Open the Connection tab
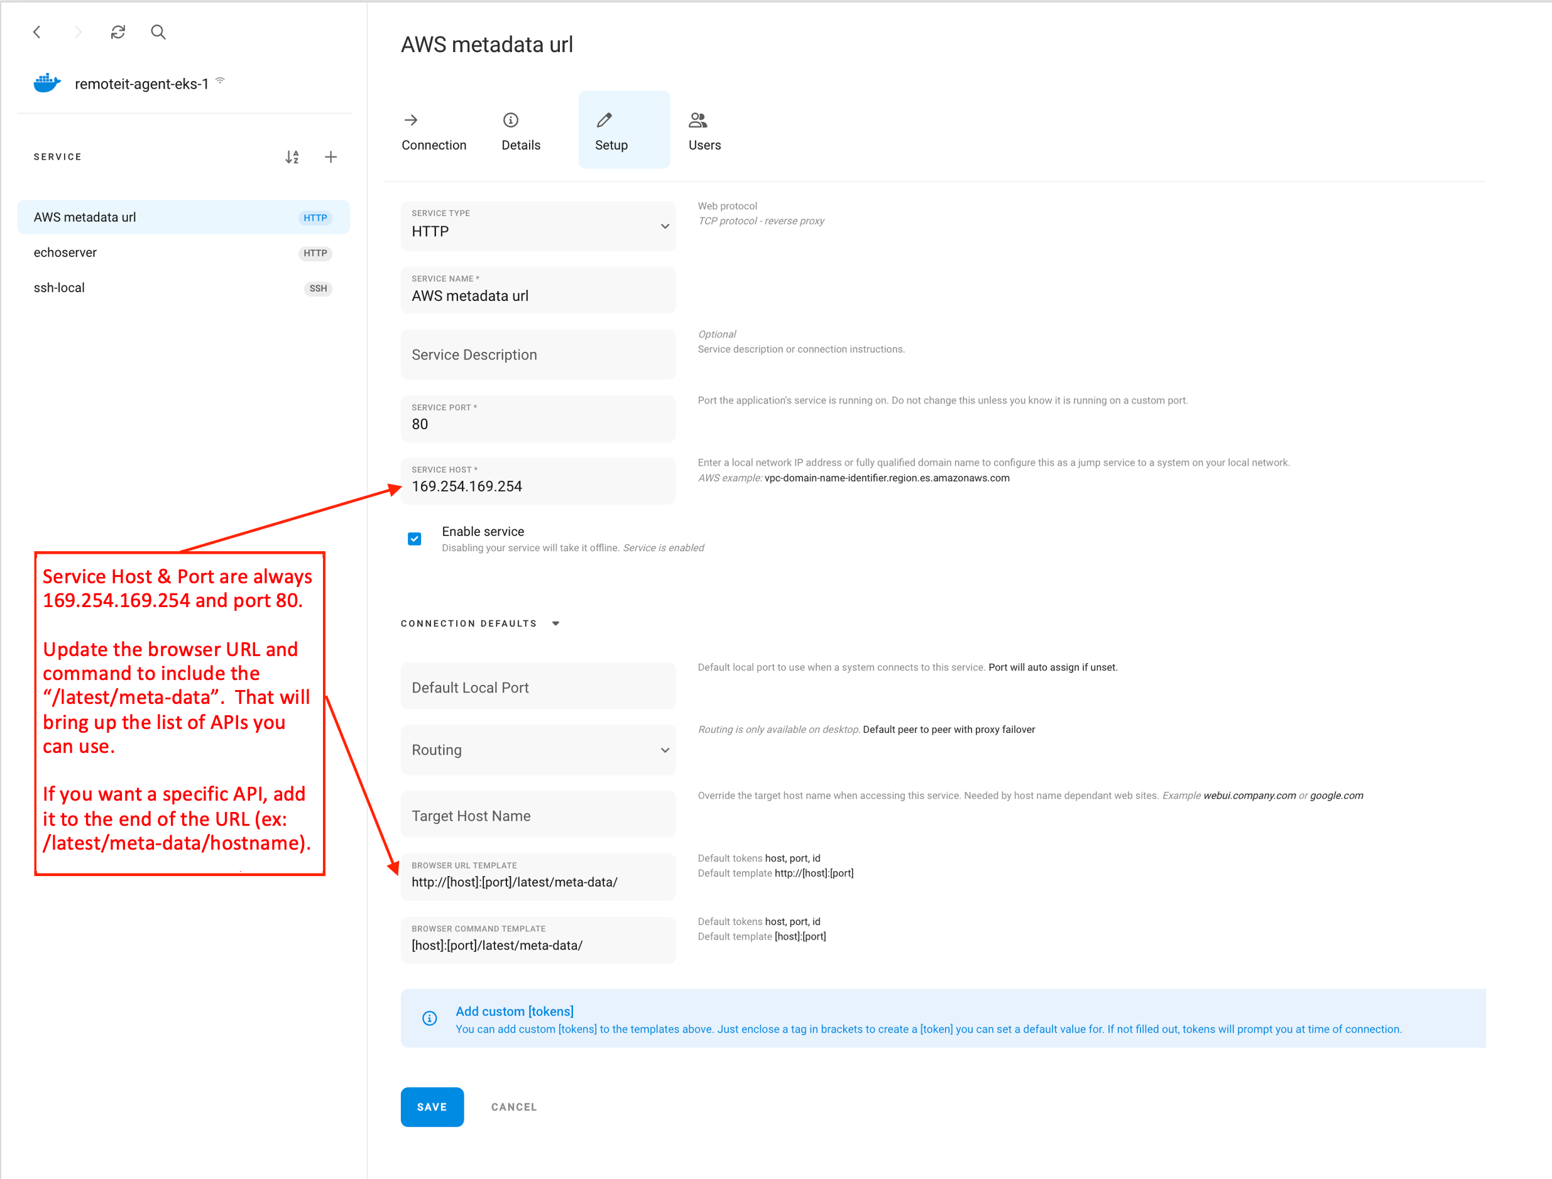Viewport: 1552px width, 1179px height. pos(434,131)
